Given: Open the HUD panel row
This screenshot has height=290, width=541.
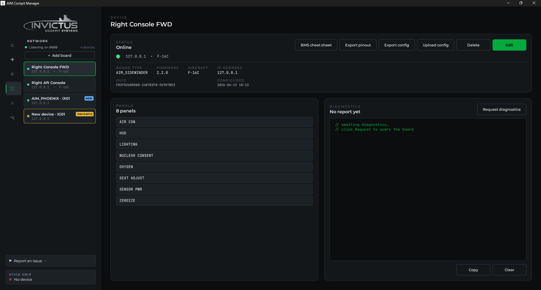Looking at the screenshot, I should click(x=214, y=133).
